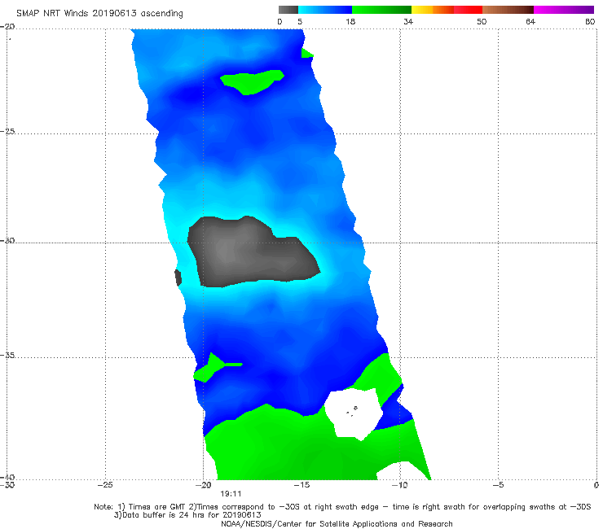603x529 pixels.
Task: Click the title 'SMAP NRT Winds 20190613 ascending'
Action: click(99, 14)
